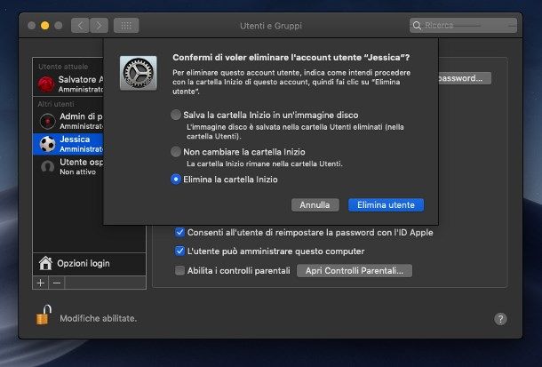Click Admin di p user avatar icon
The width and height of the screenshot is (542, 367).
[47, 121]
